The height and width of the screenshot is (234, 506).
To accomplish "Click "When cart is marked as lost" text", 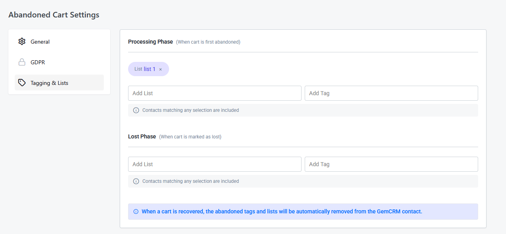I will coord(190,137).
